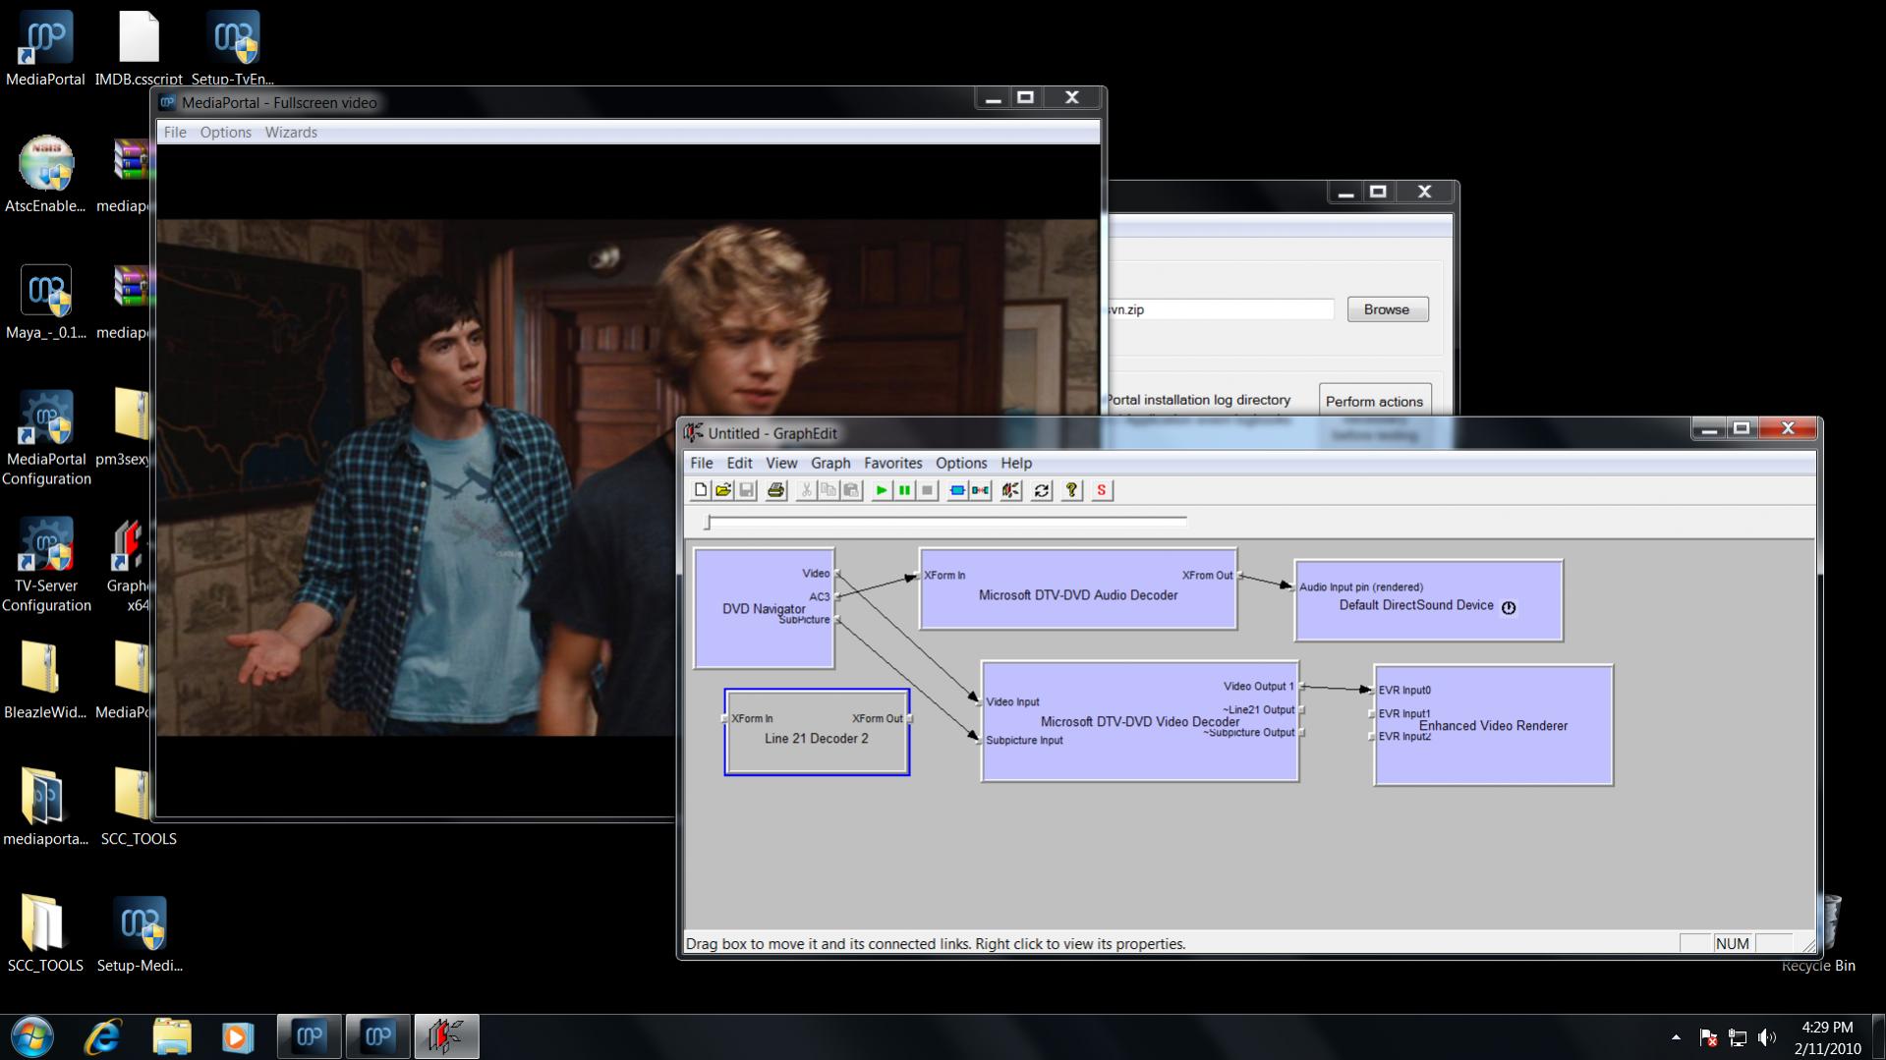Click the Perform actions button
This screenshot has width=1886, height=1060.
coord(1373,401)
